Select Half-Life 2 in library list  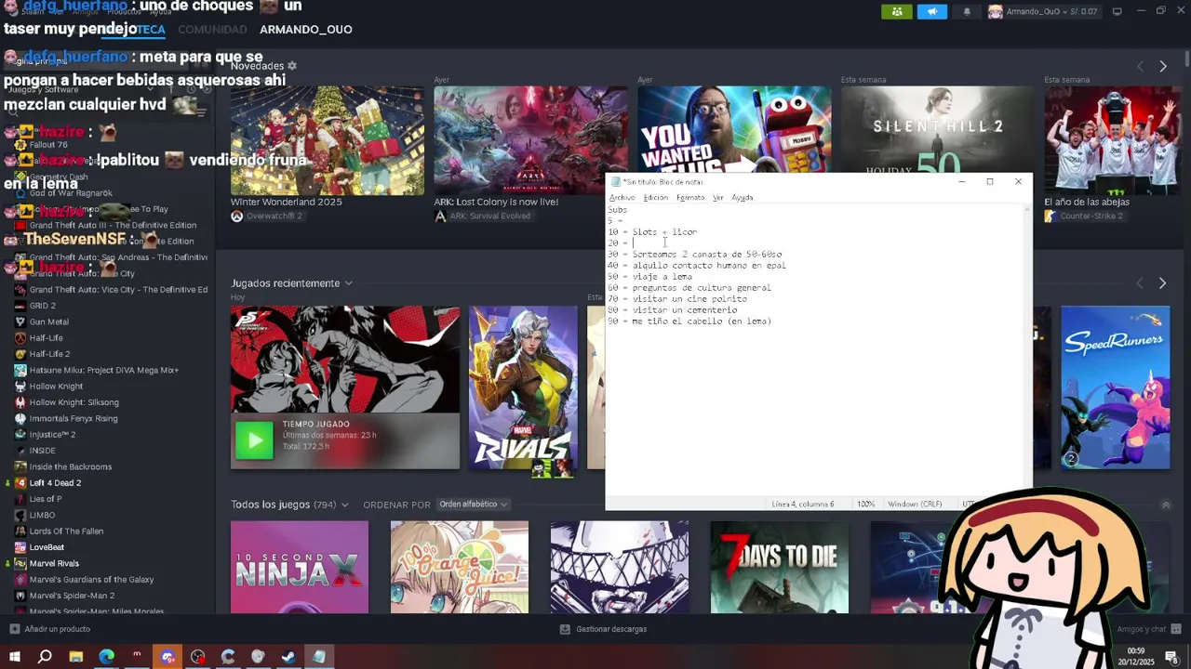click(x=49, y=354)
